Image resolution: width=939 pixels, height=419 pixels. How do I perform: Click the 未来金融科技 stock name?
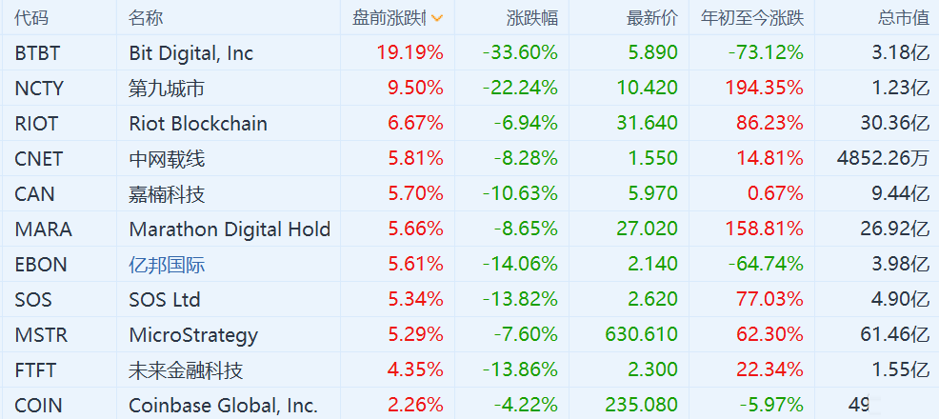[x=186, y=370]
